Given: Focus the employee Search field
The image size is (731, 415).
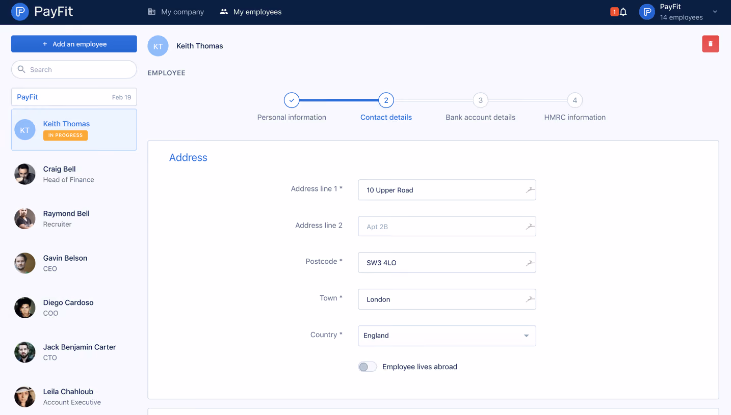Looking at the screenshot, I should (74, 69).
